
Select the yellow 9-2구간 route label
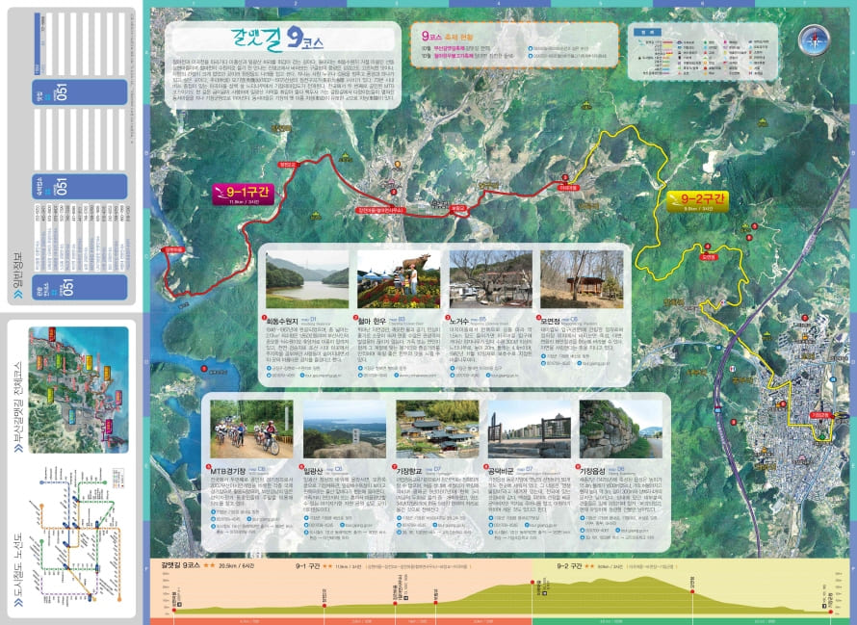pos(697,201)
